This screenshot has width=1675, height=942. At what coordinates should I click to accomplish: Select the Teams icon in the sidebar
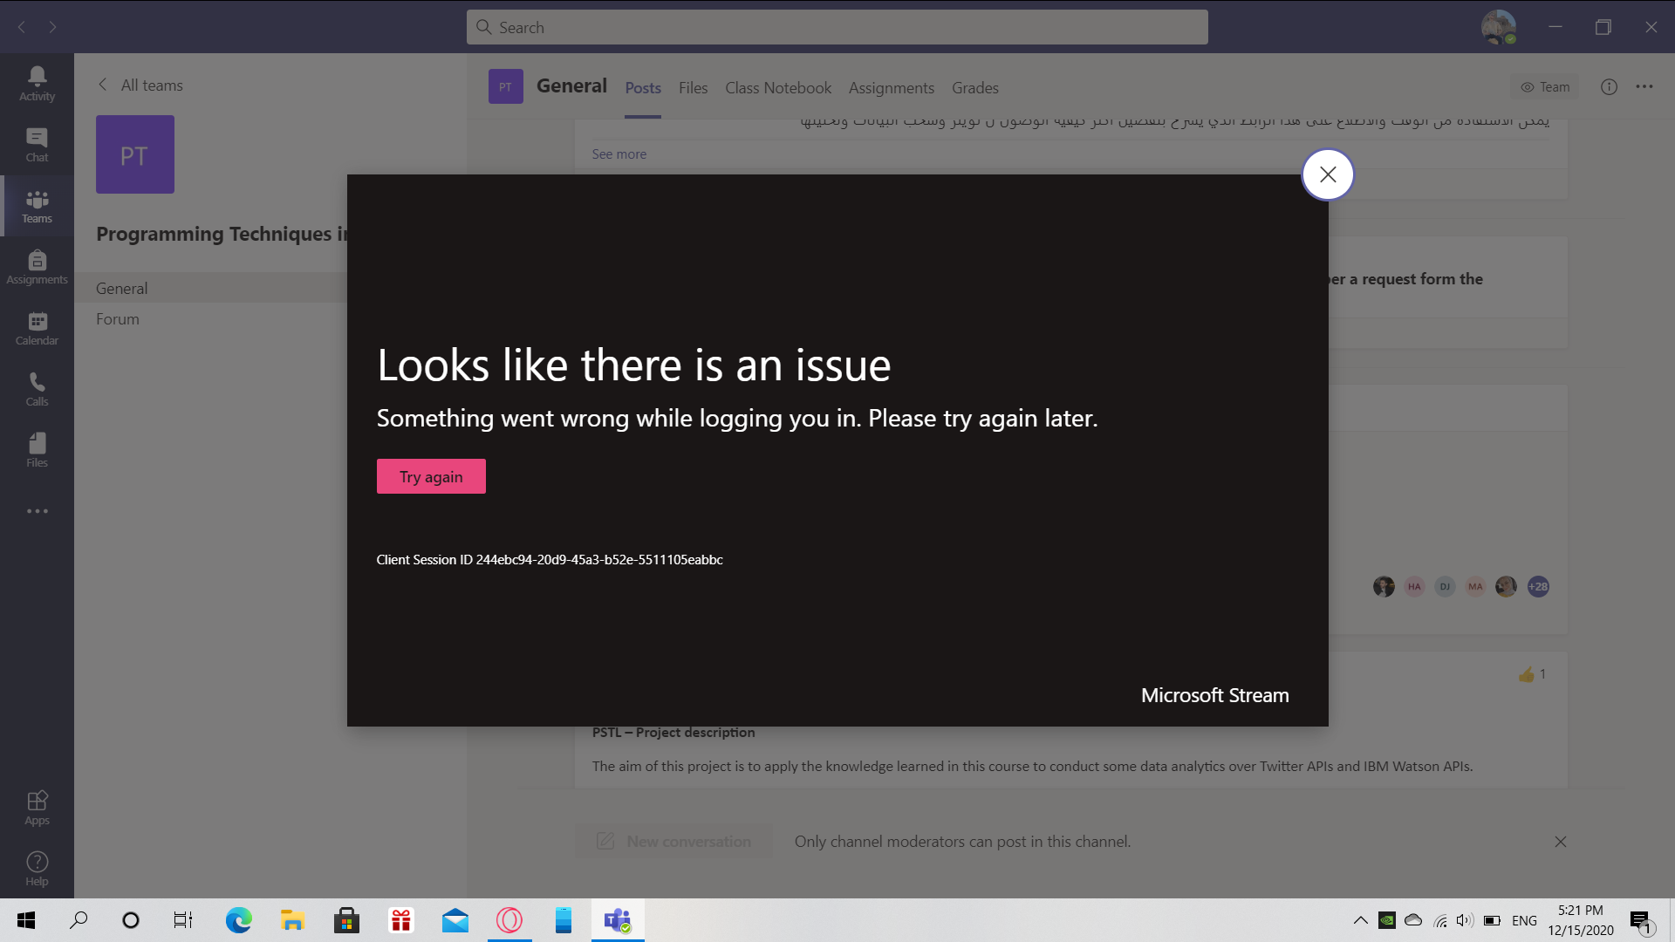click(x=37, y=206)
